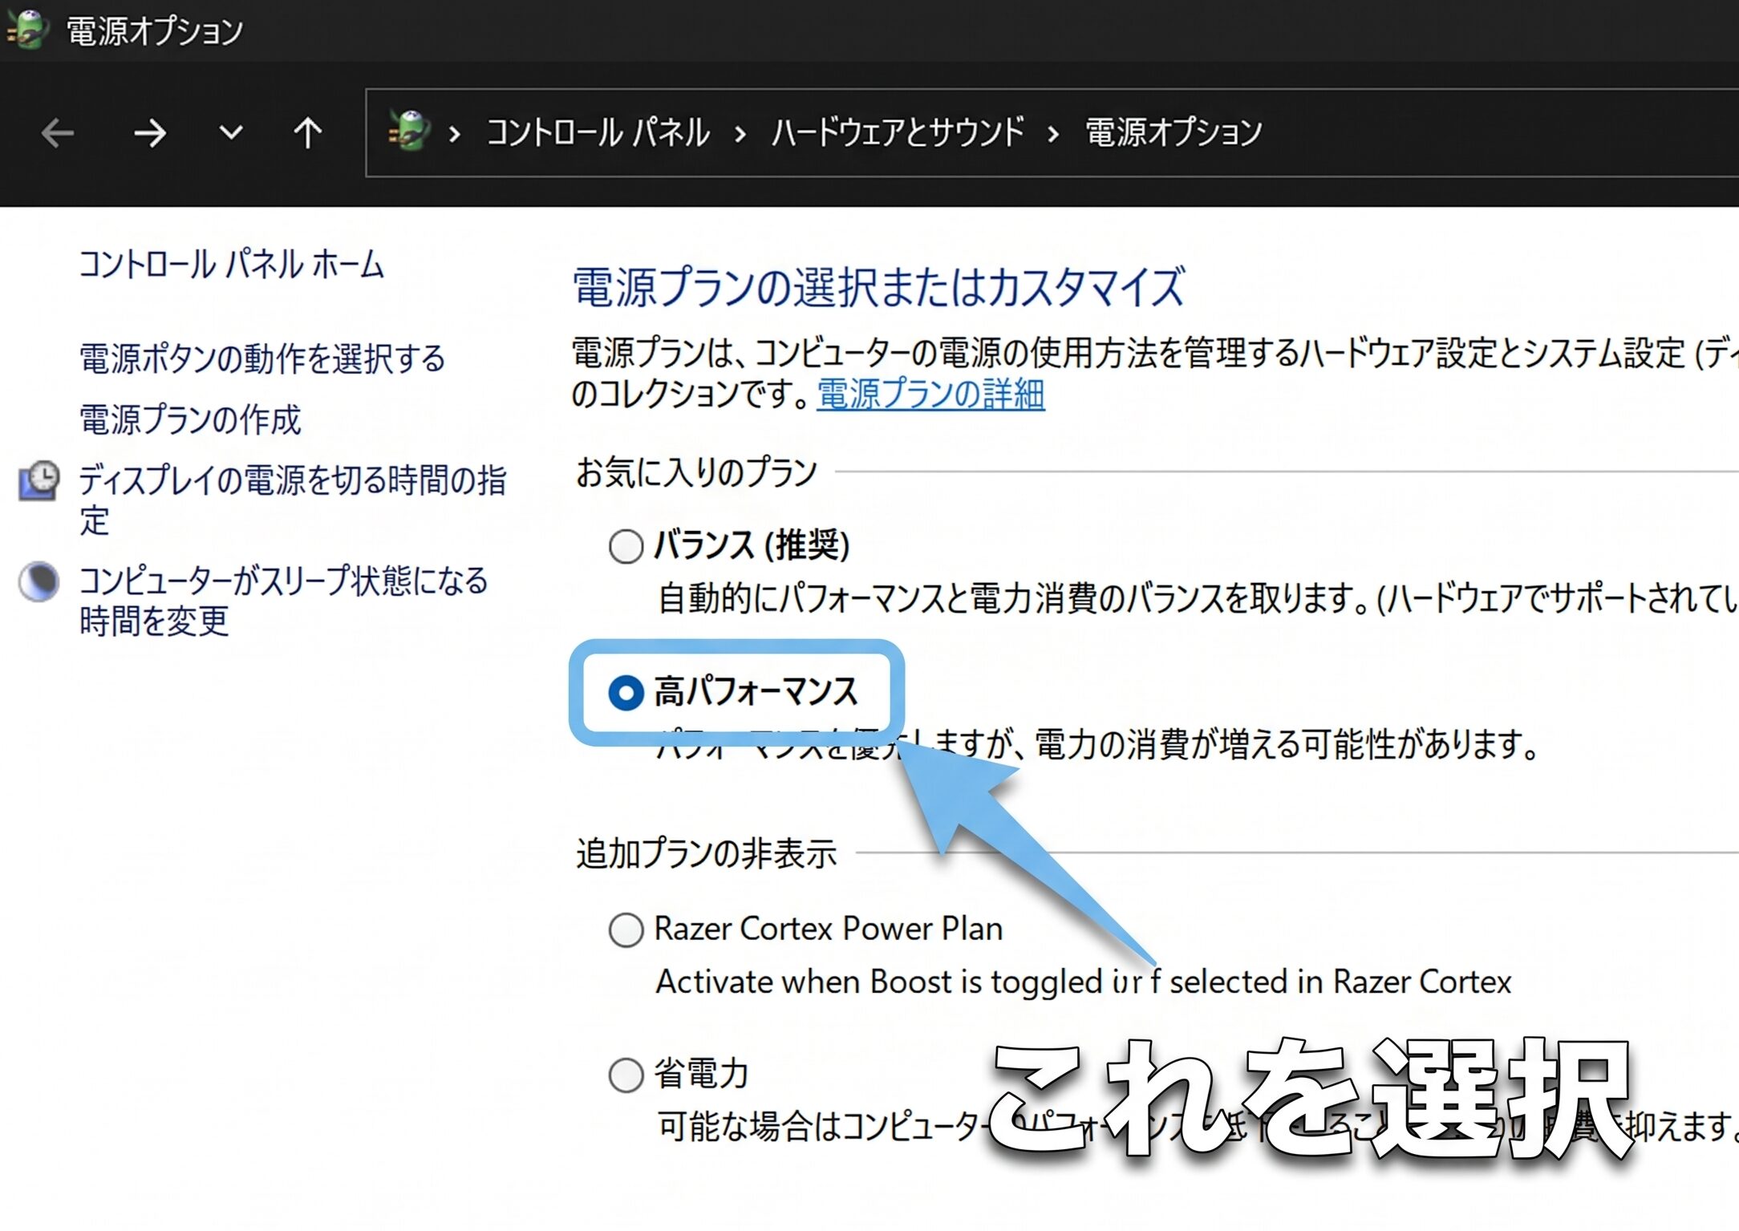The image size is (1739, 1231).
Task: Collapse 追加プランの非表示 section
Action: click(706, 853)
